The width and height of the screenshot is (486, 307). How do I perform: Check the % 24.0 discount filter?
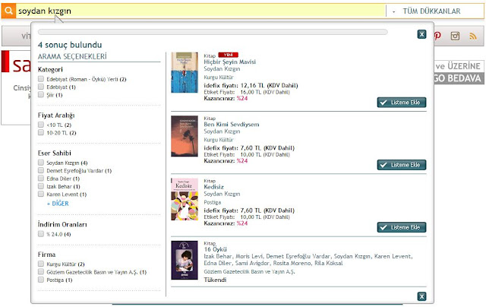click(x=41, y=233)
